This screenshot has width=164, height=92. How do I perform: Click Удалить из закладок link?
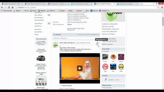108,34
